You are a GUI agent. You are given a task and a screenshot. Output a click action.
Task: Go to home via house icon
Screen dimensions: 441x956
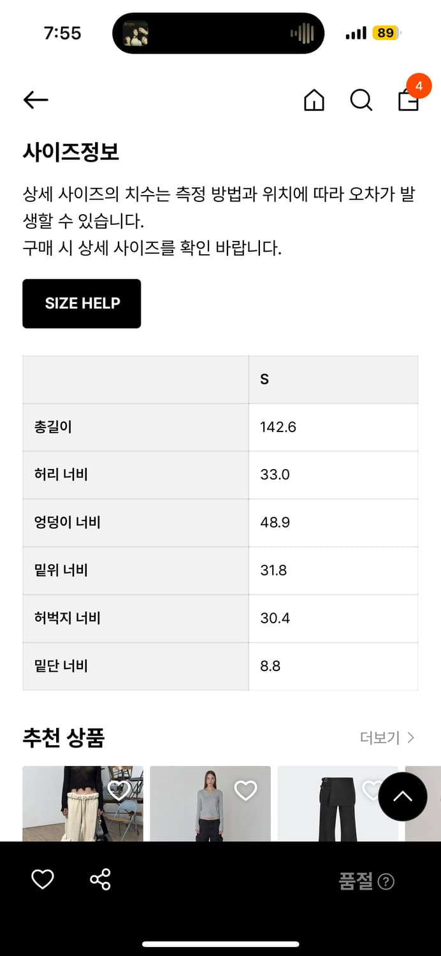(314, 100)
